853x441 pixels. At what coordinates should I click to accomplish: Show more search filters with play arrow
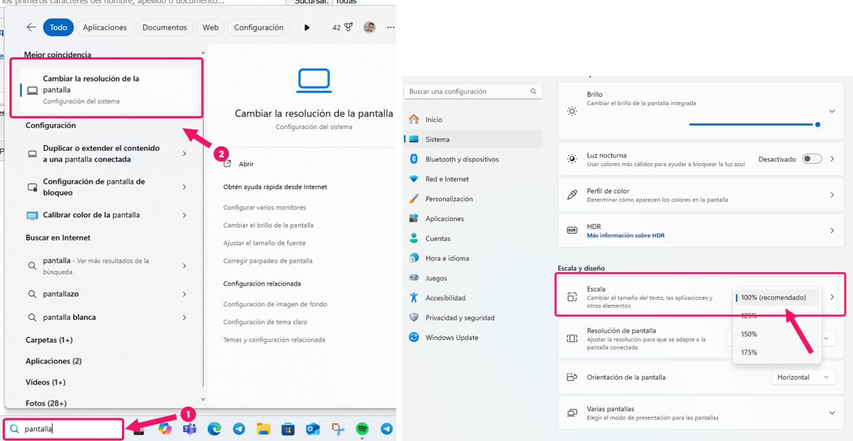pyautogui.click(x=306, y=27)
